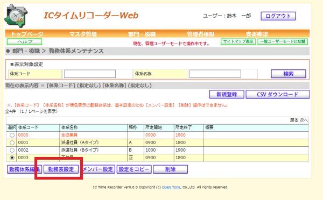Click the 勤務表設定 button
The image size is (323, 200).
click(61, 169)
